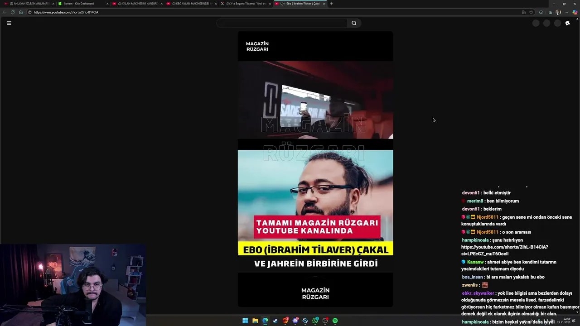580x326 pixels.
Task: Open the Copilot sidebar icon
Action: tap(575, 12)
